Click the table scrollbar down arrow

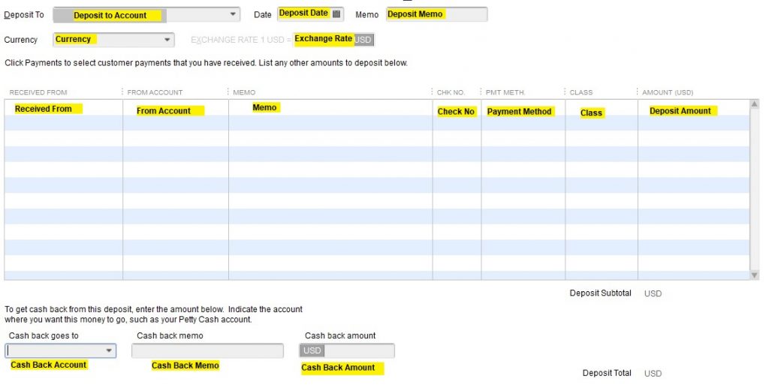click(754, 275)
